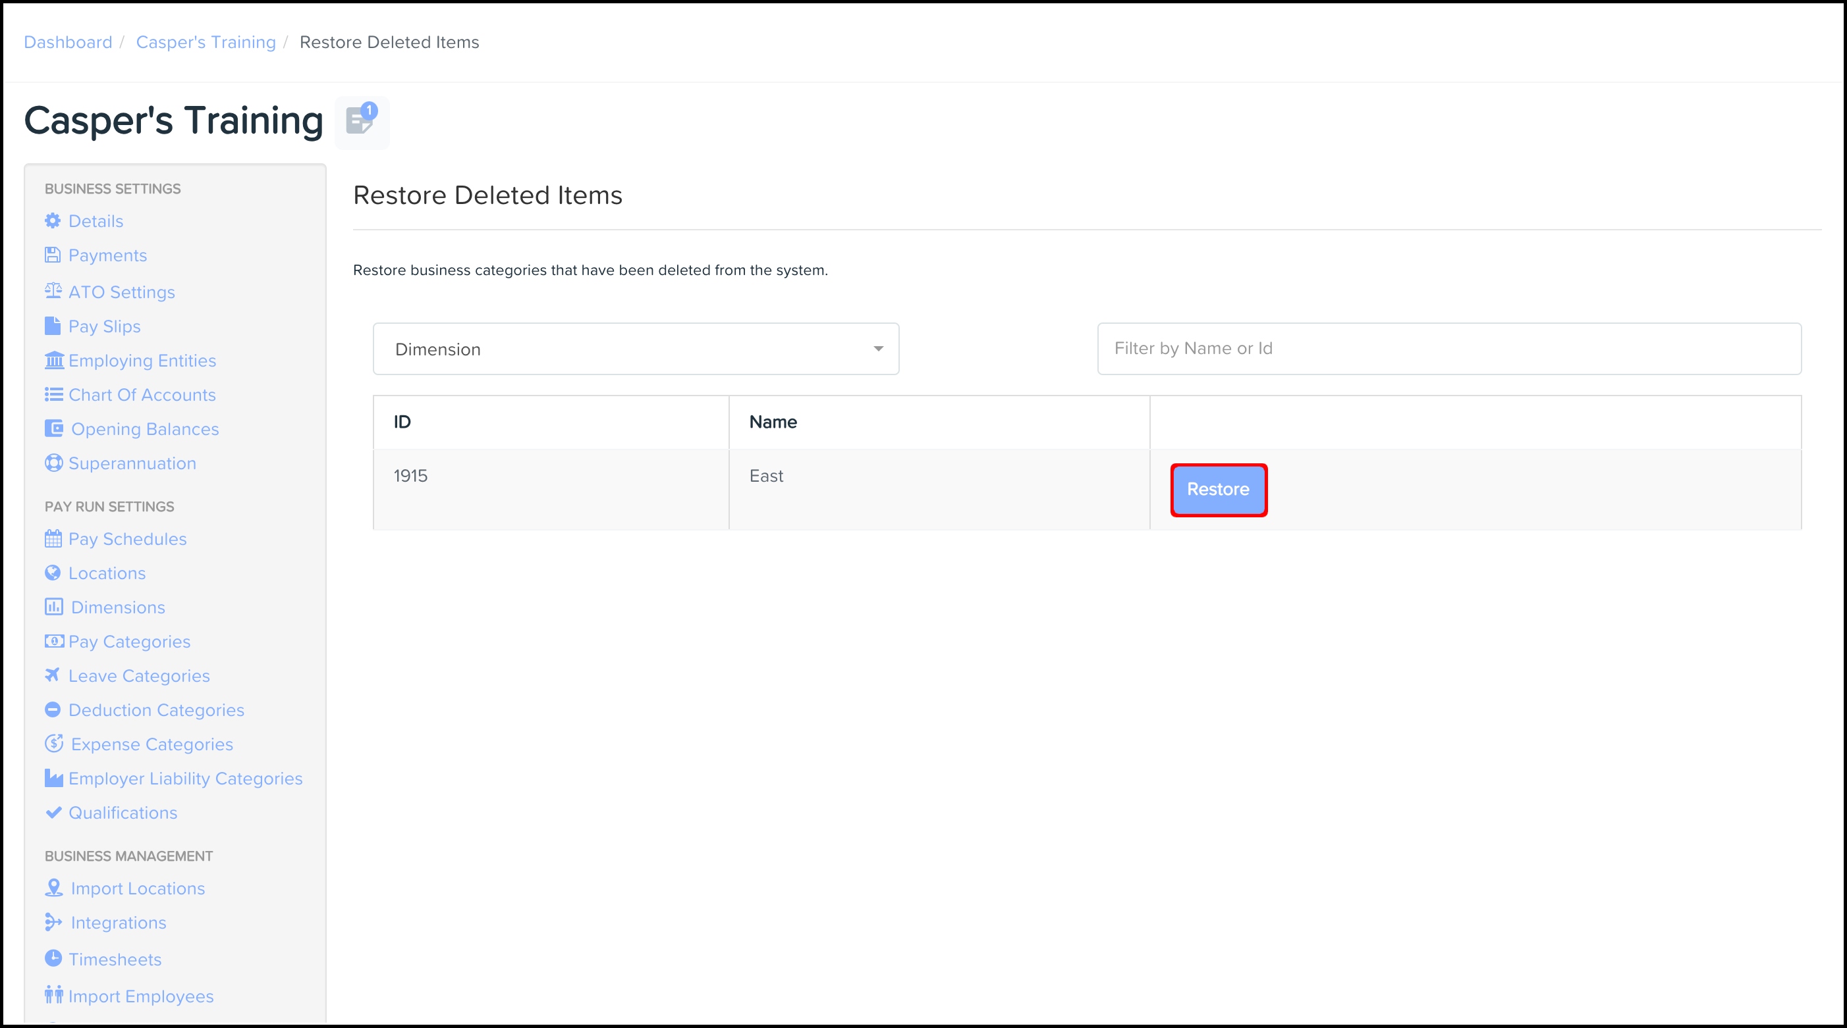Navigate to Chart Of Accounts
This screenshot has width=1847, height=1028.
pos(142,395)
